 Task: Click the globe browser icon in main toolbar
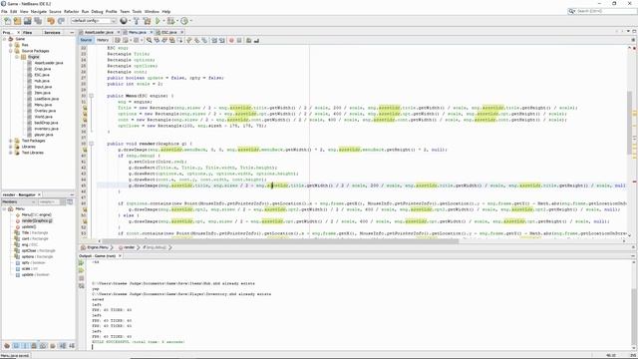point(124,21)
